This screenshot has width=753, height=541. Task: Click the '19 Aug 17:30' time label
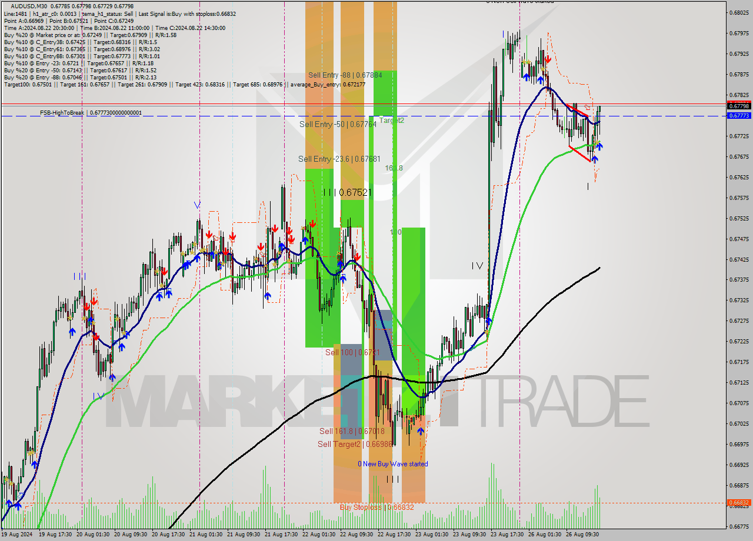tap(55, 535)
